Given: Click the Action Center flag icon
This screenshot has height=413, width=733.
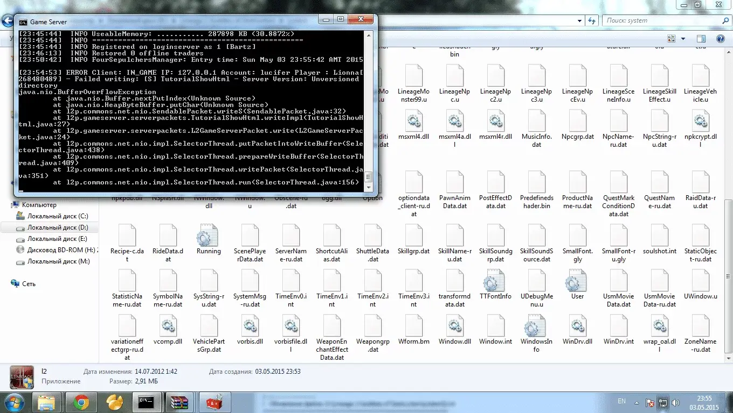Looking at the screenshot, I should click(651, 402).
